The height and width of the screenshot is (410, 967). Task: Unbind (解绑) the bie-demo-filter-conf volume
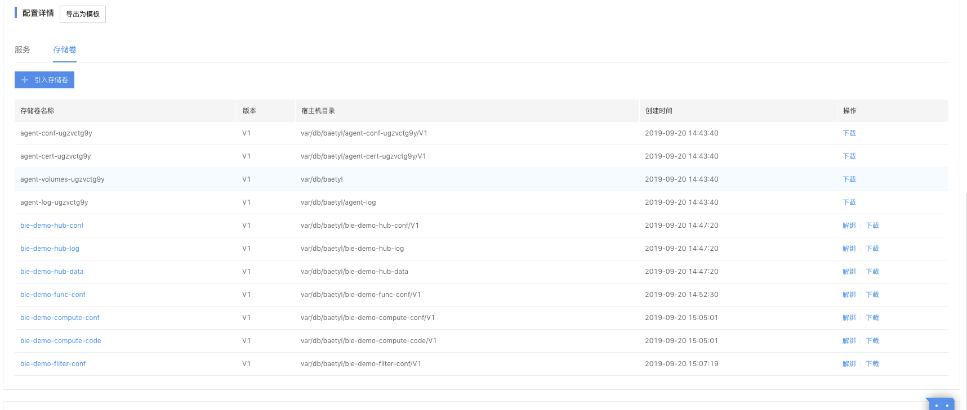(849, 364)
